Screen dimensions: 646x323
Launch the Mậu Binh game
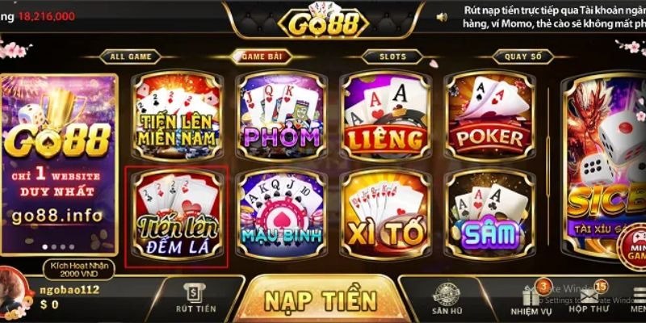click(x=282, y=214)
